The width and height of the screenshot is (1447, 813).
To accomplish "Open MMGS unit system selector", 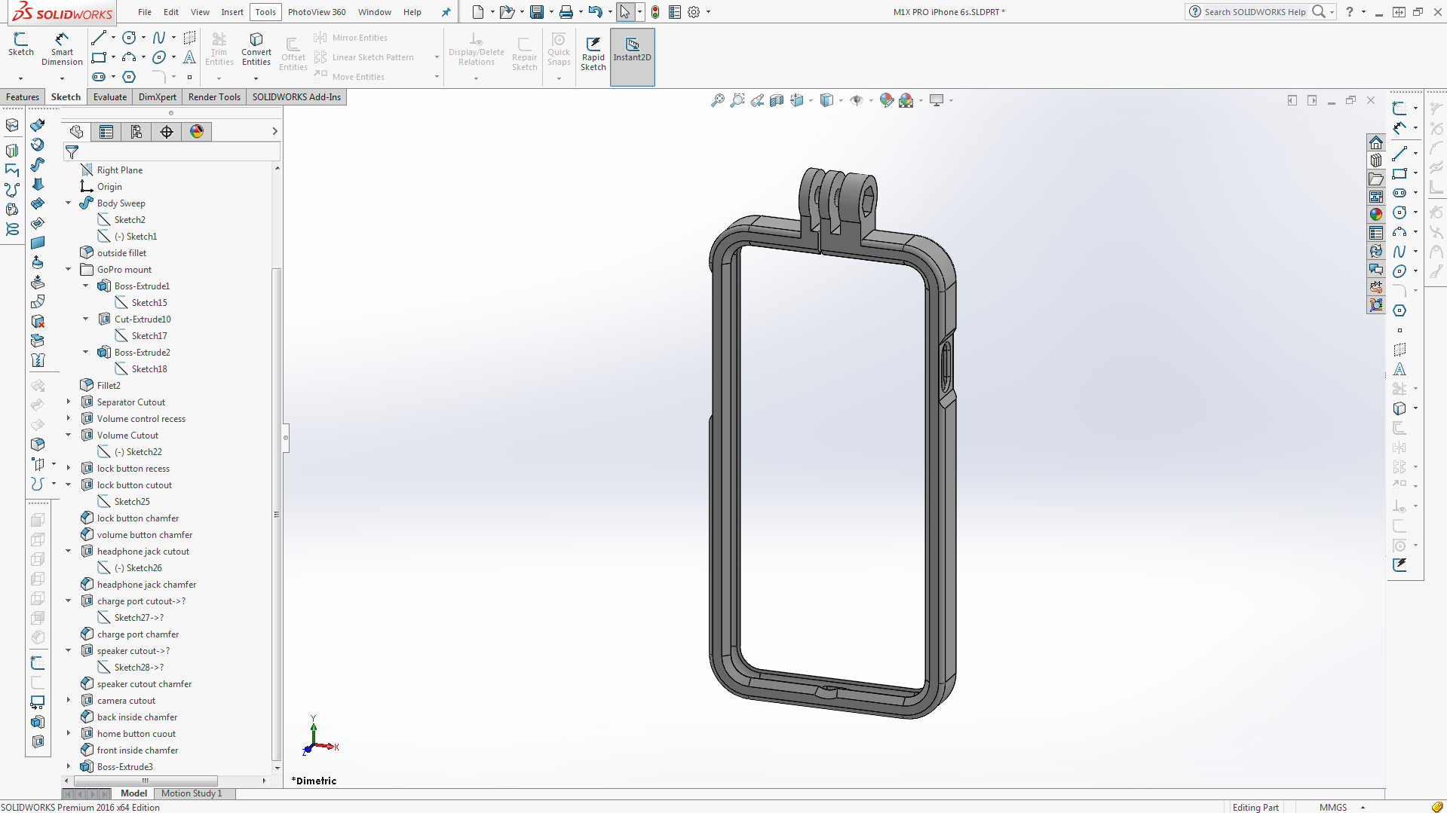I will [x=1341, y=807].
